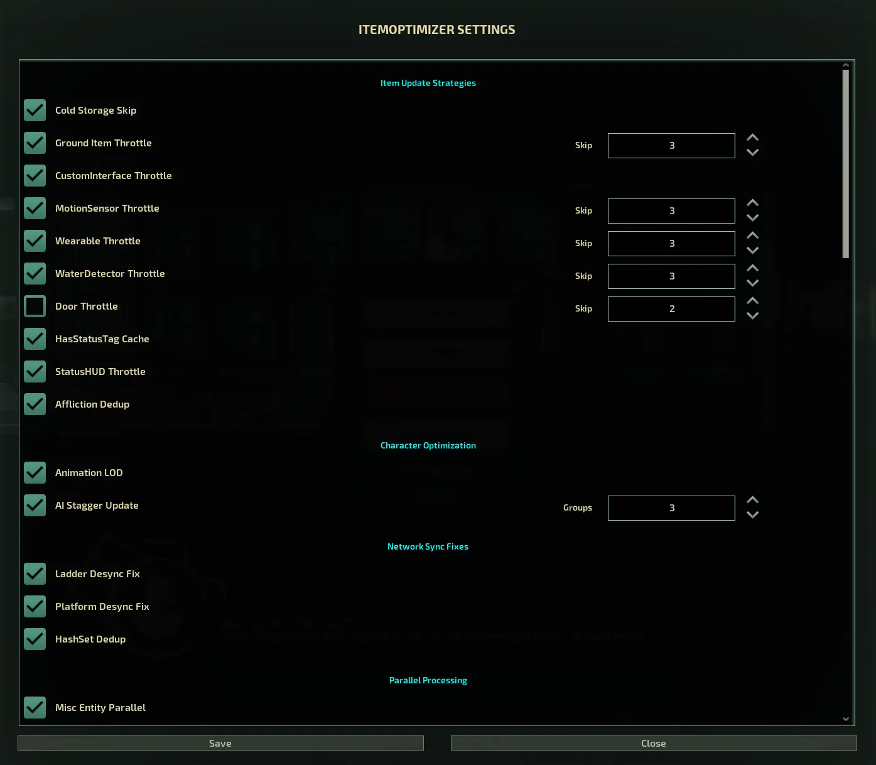Uncheck Animation LOD option

pos(35,473)
